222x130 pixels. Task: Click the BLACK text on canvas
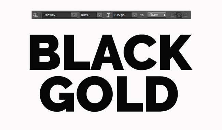click(111, 52)
